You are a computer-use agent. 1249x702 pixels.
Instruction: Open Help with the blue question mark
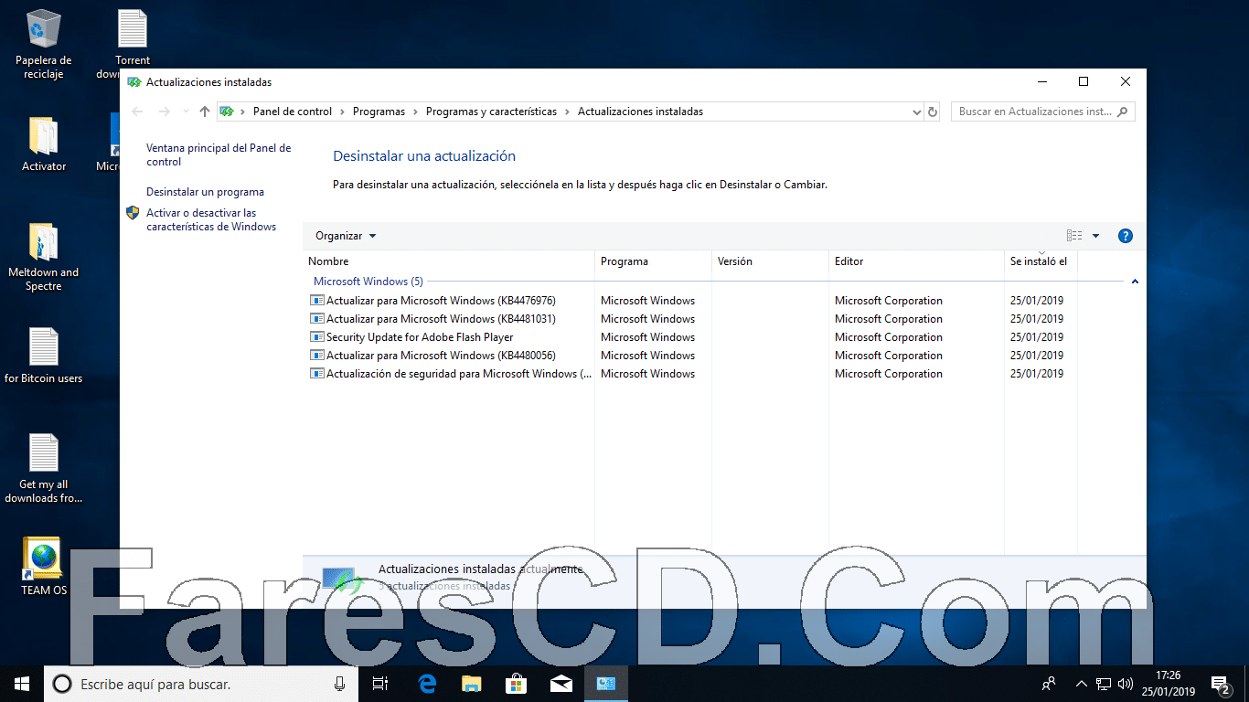[x=1126, y=236]
